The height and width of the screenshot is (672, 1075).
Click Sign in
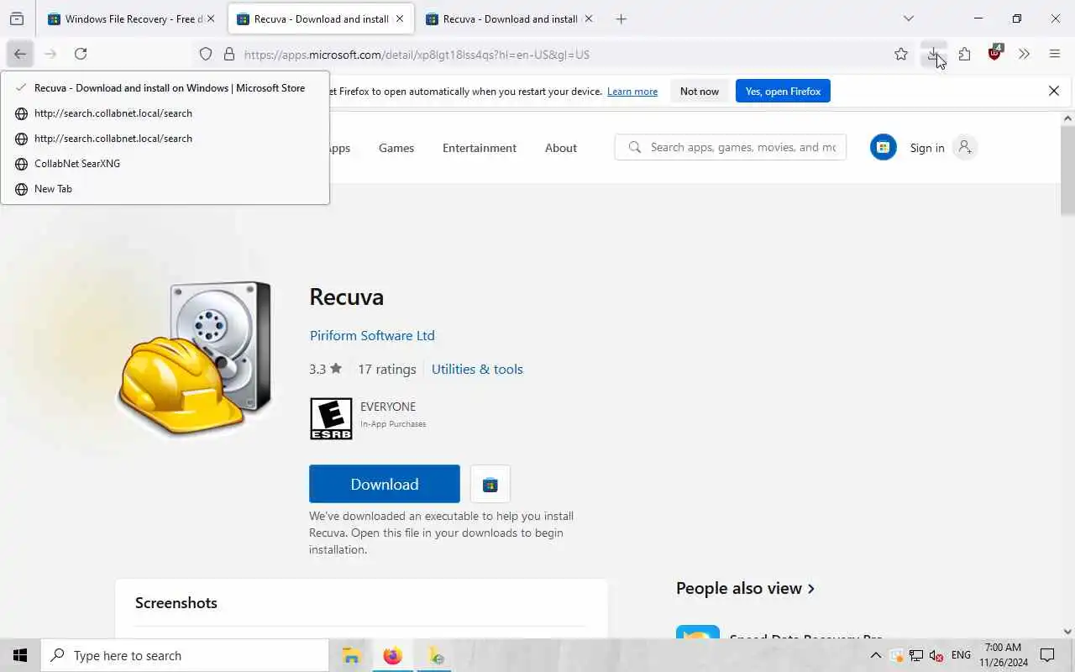click(927, 148)
